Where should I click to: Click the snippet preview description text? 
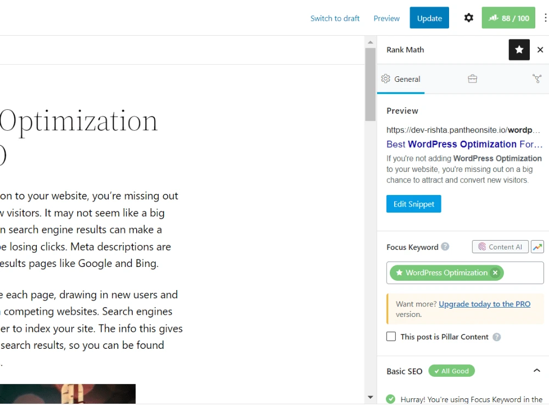[464, 169]
